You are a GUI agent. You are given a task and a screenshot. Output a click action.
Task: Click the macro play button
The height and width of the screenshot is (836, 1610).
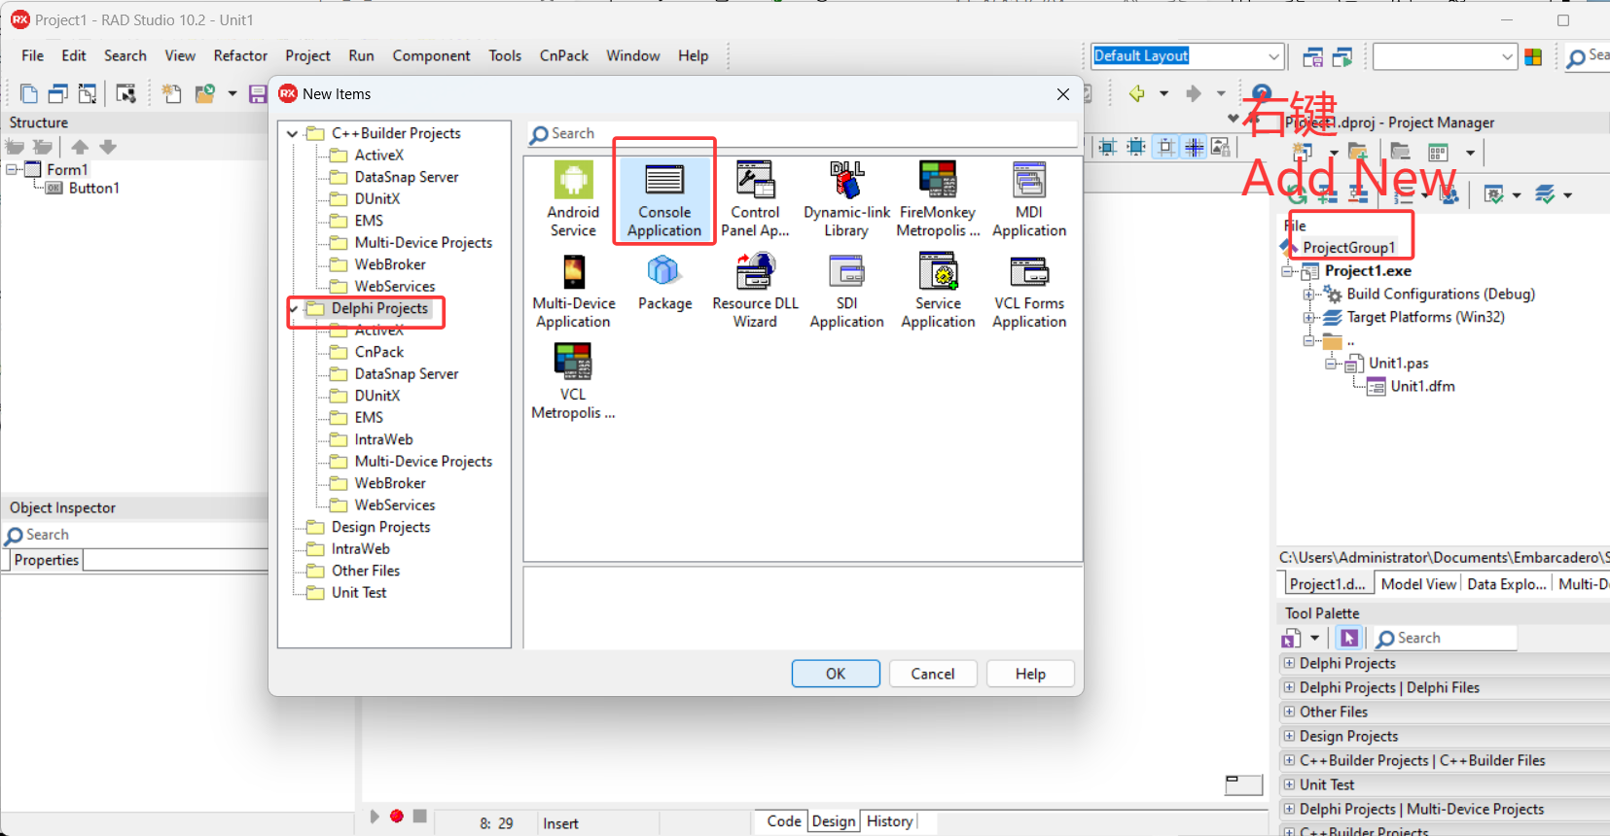(375, 816)
